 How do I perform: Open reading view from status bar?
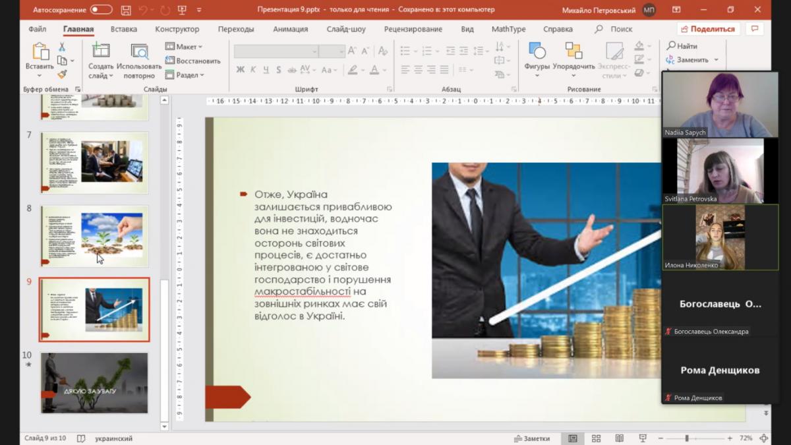click(619, 438)
